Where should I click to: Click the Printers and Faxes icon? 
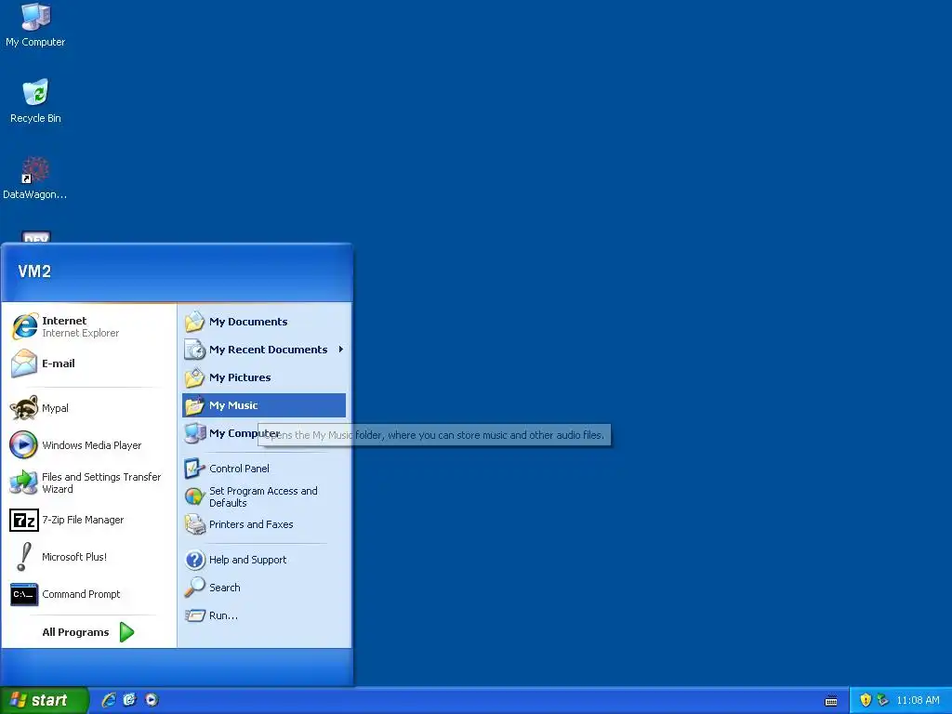click(x=195, y=524)
